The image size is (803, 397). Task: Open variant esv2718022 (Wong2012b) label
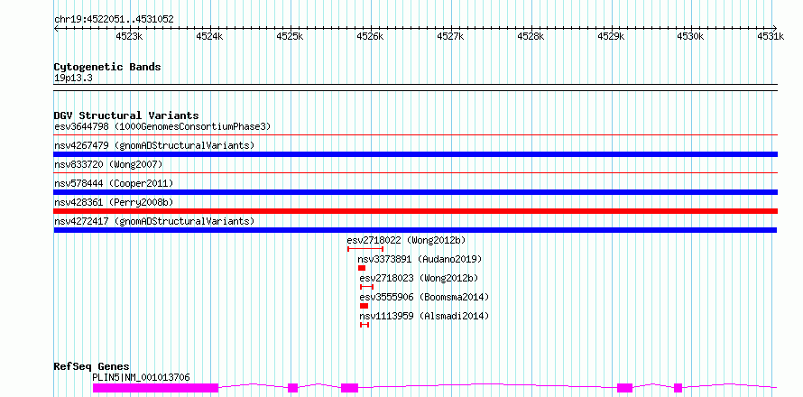[406, 240]
